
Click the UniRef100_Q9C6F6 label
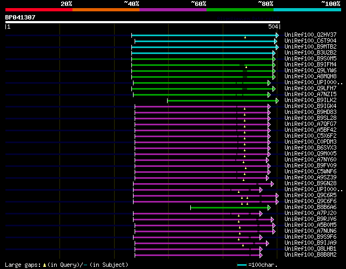coord(310,201)
